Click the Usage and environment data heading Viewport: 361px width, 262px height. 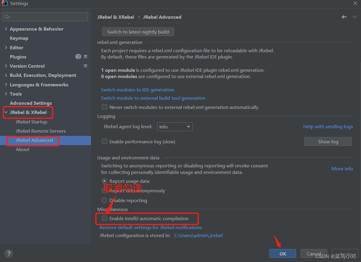(x=128, y=158)
